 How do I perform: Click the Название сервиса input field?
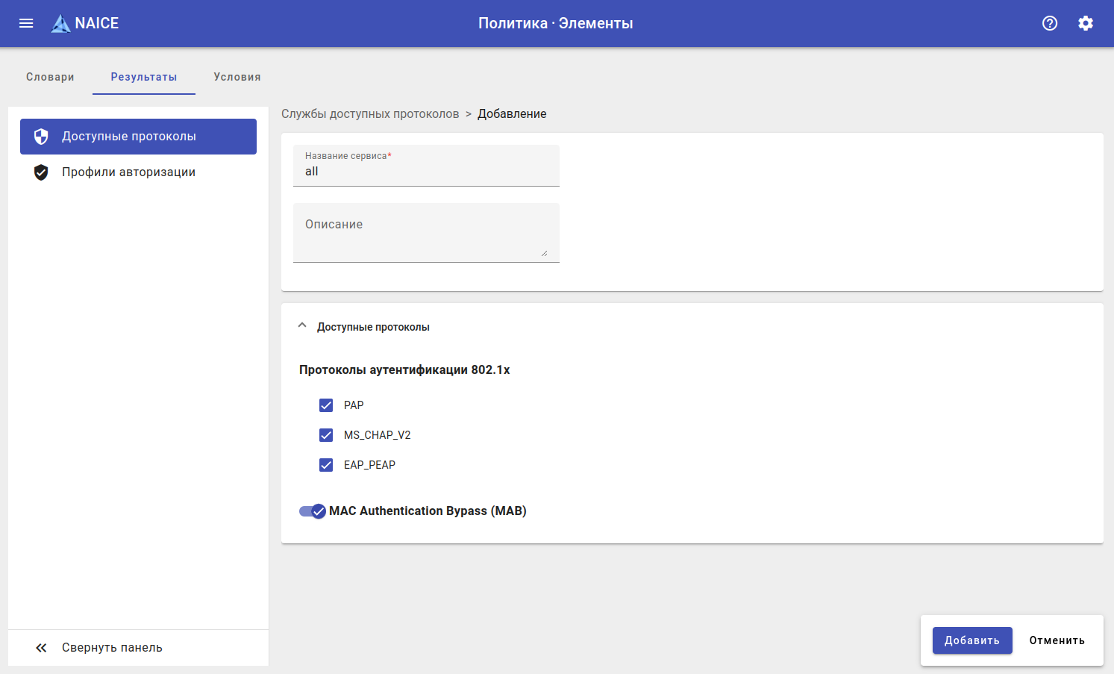pos(426,172)
